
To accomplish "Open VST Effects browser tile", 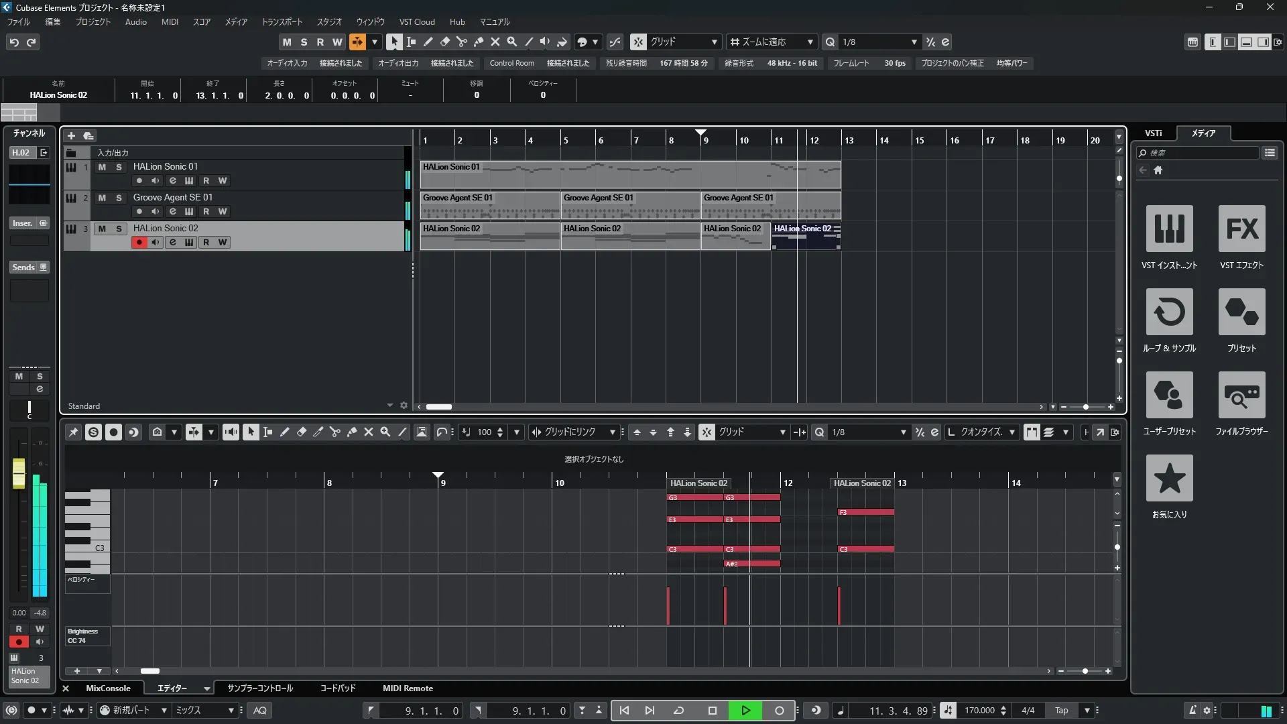I will pos(1241,229).
